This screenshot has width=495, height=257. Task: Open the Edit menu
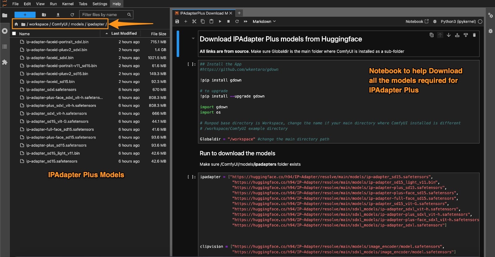pyautogui.click(x=27, y=4)
